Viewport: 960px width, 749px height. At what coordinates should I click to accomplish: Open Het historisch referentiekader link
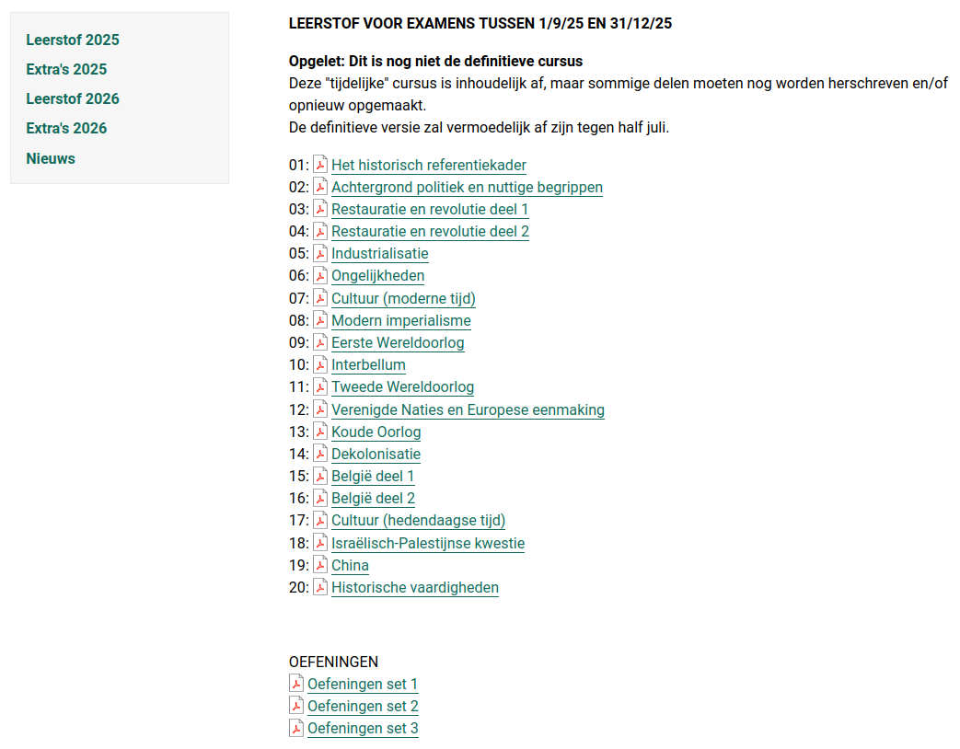coord(429,166)
